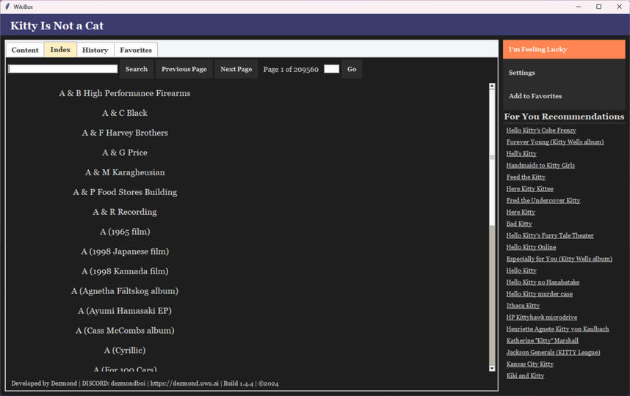Image resolution: width=630 pixels, height=396 pixels.
Task: Click Add to Favorites
Action: coord(564,96)
